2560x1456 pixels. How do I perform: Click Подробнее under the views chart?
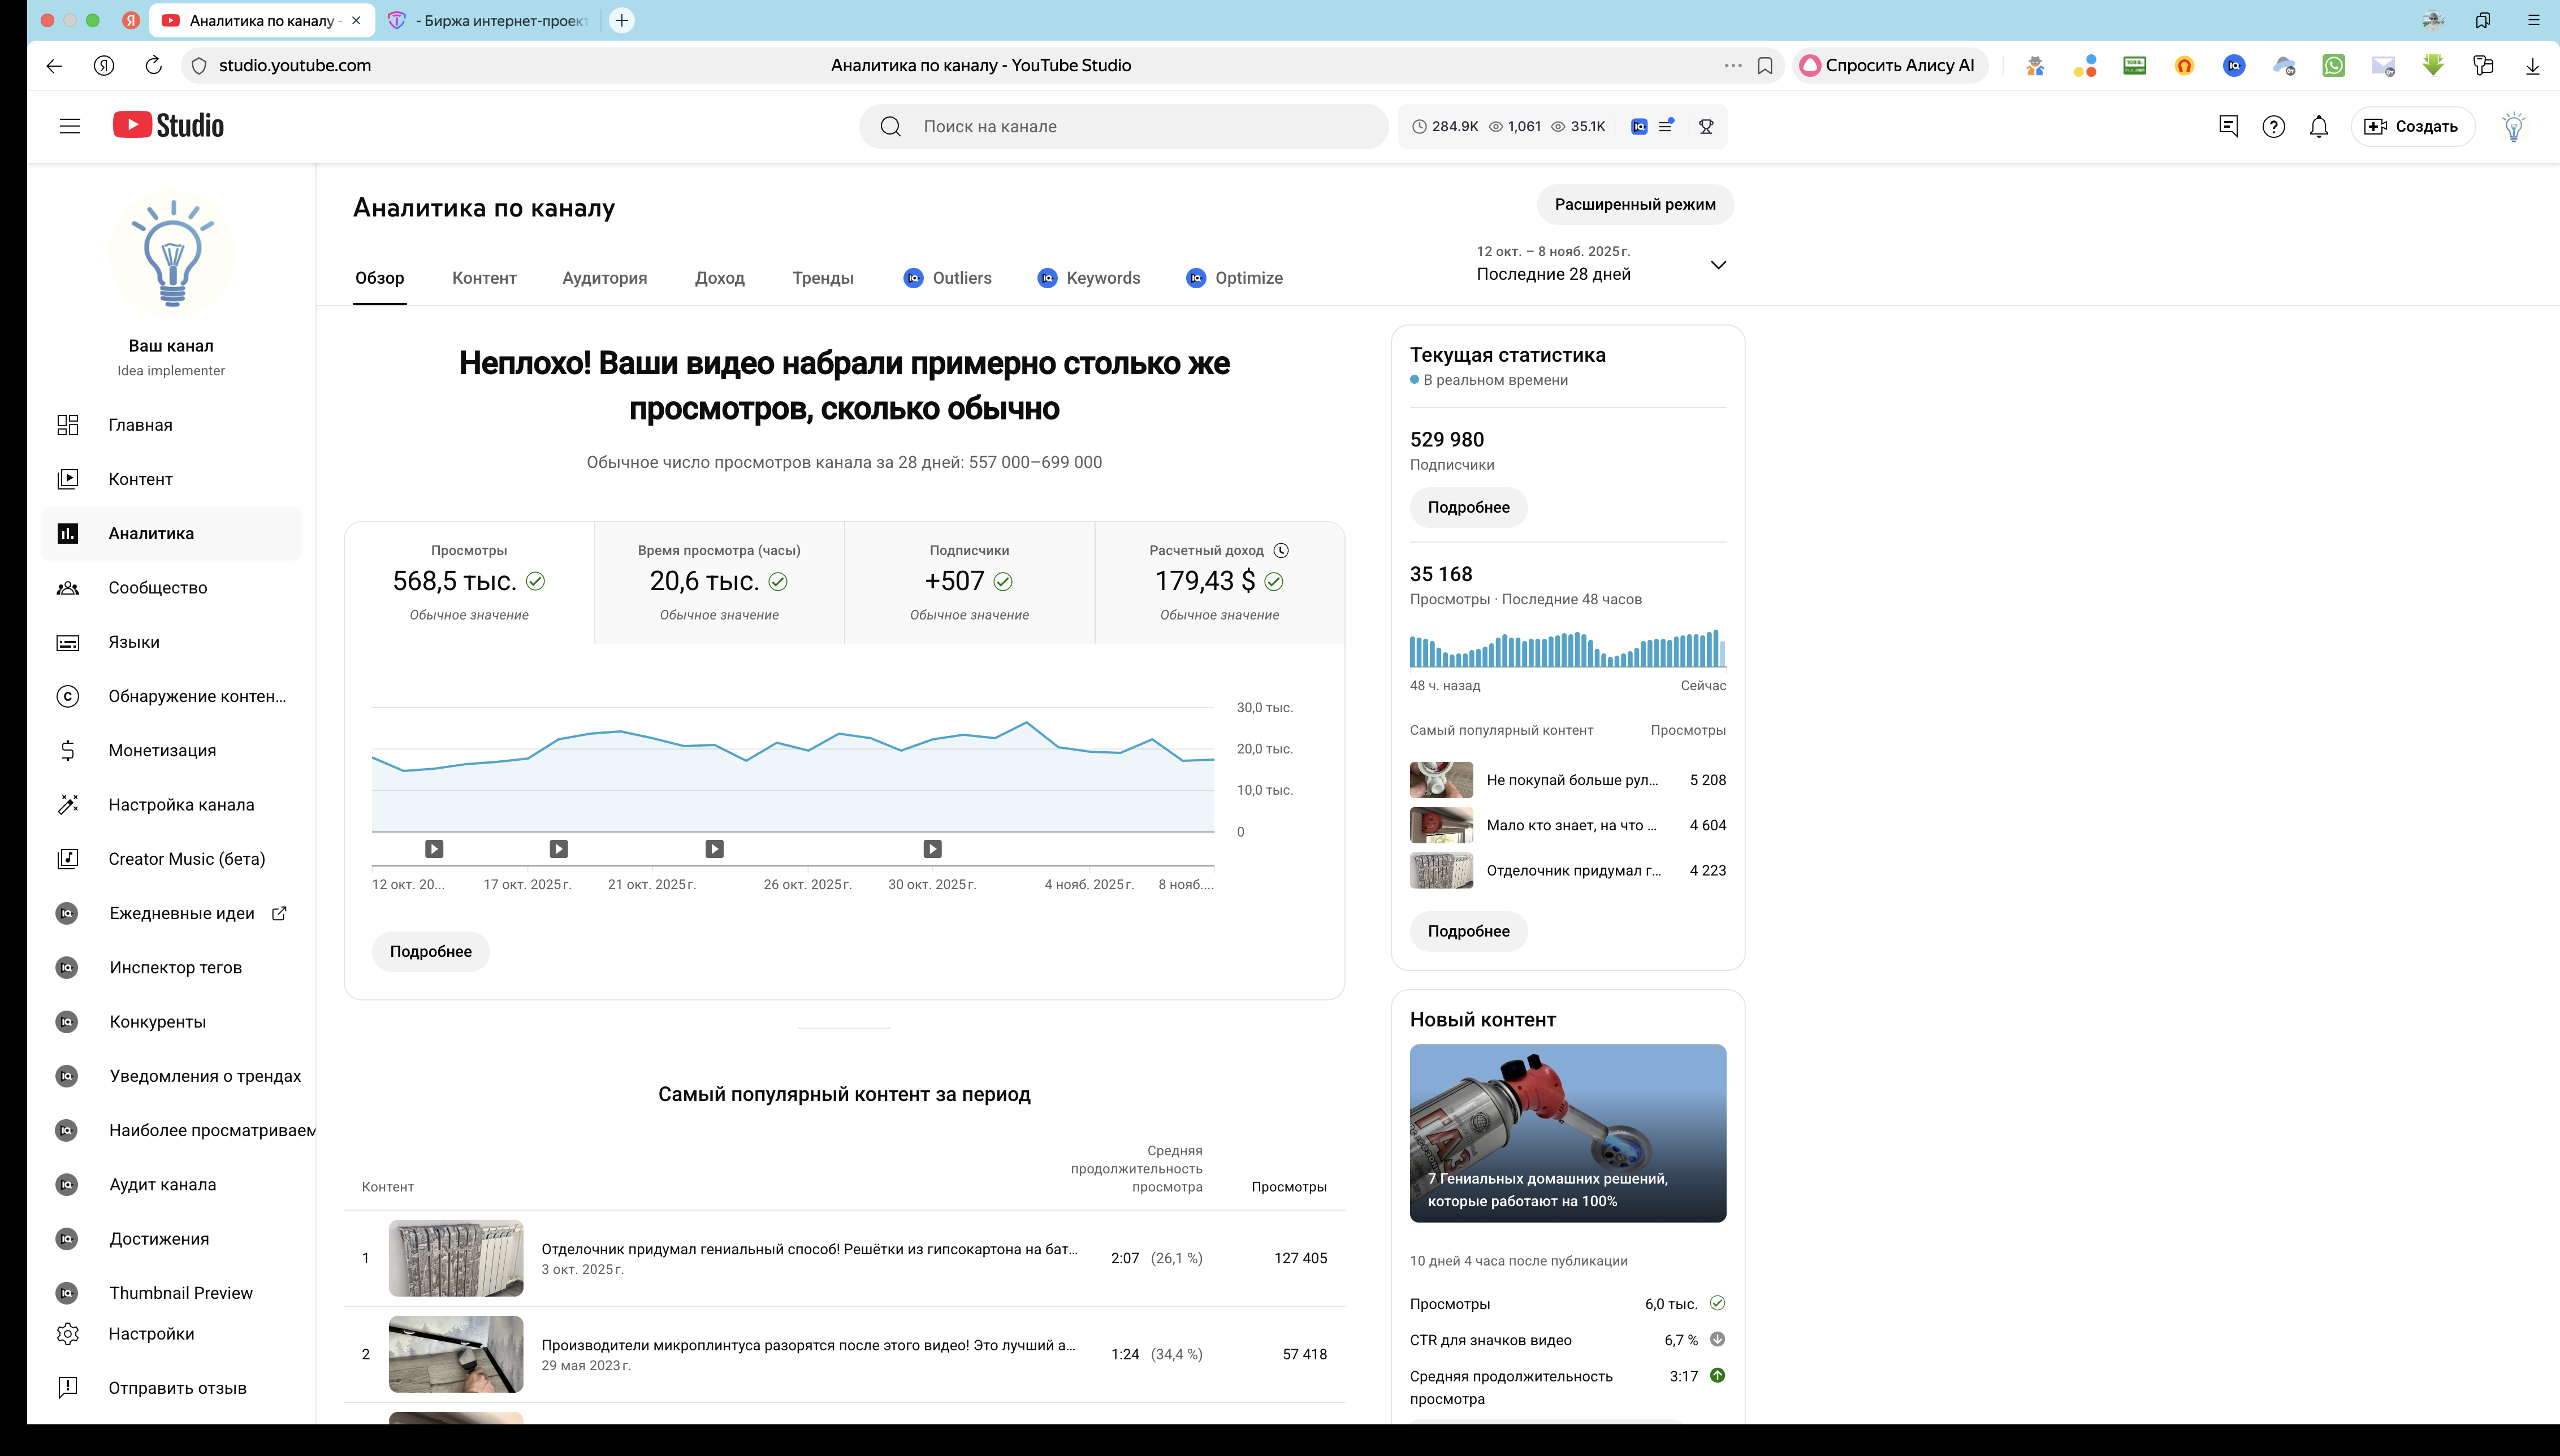point(430,952)
